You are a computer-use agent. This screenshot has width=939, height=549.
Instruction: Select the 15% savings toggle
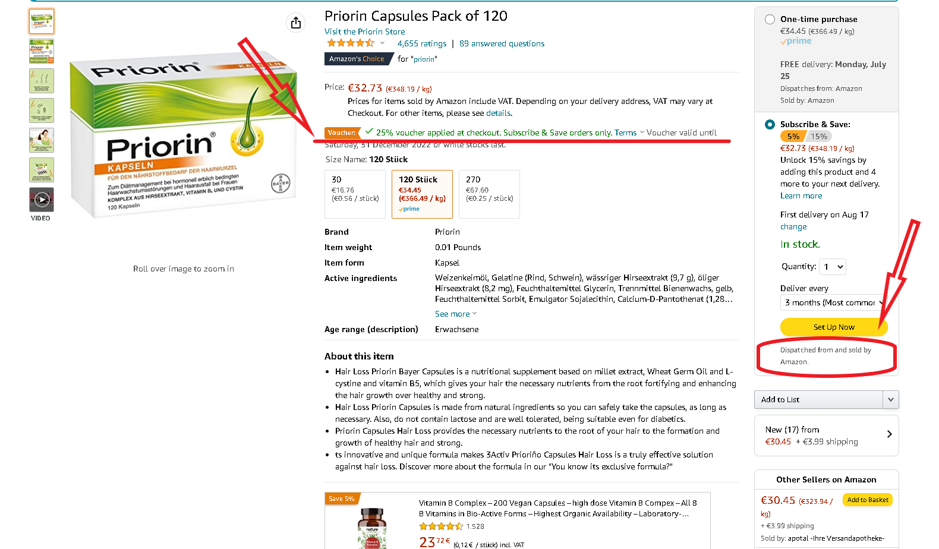pyautogui.click(x=819, y=137)
